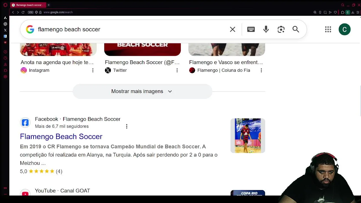Image resolution: width=361 pixels, height=203 pixels.
Task: Bookmark page with the heart icon
Action: tap(335, 12)
